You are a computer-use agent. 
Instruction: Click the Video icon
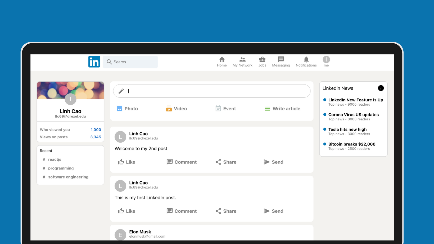(x=169, y=109)
